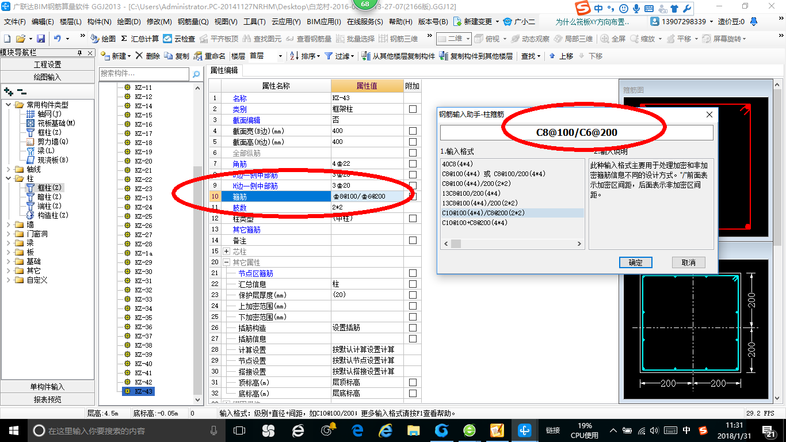Tick the 附加 checkbox for 截面高(H边)

pos(413,142)
